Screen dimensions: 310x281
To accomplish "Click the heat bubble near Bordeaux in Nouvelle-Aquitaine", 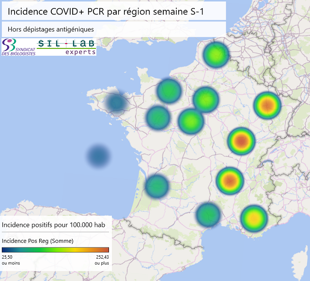I will pyautogui.click(x=157, y=186).
